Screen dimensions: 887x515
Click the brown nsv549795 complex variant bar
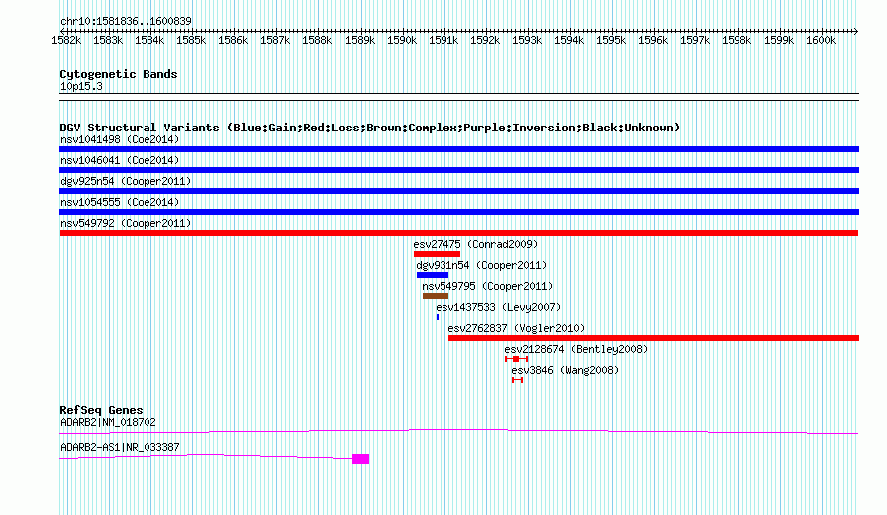pos(436,296)
